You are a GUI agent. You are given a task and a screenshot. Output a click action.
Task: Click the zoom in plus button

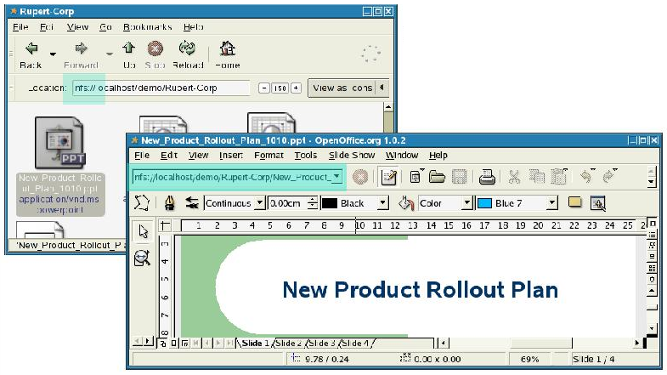coord(296,88)
